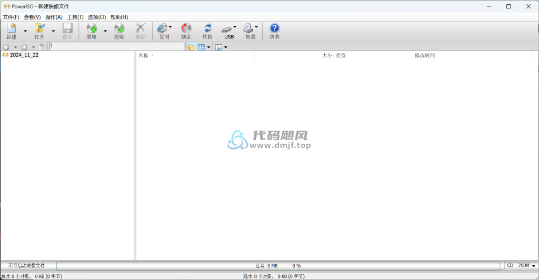This screenshot has width=539, height=280.
Task: Click the up one level icon
Action: click(42, 47)
